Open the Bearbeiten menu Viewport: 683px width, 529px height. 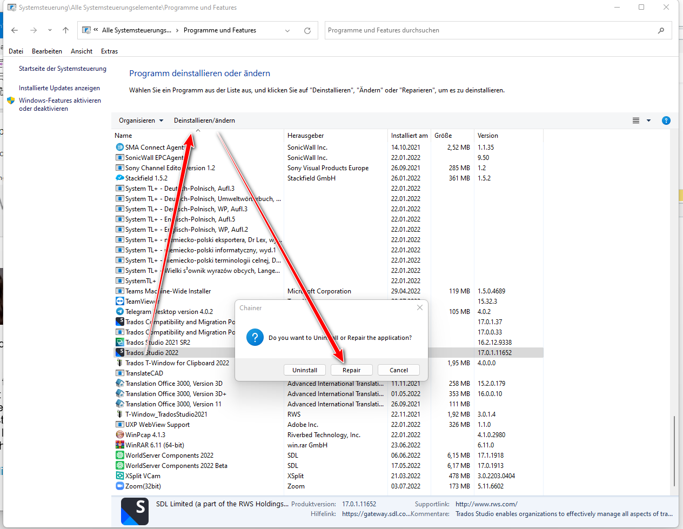click(47, 51)
